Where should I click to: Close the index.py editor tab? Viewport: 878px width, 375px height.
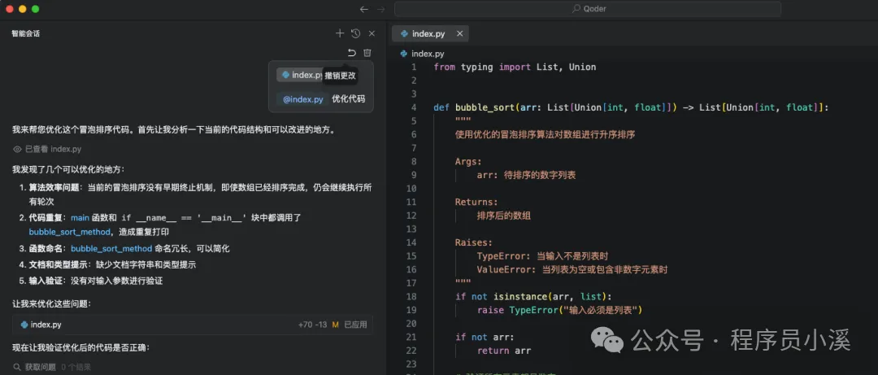point(459,33)
